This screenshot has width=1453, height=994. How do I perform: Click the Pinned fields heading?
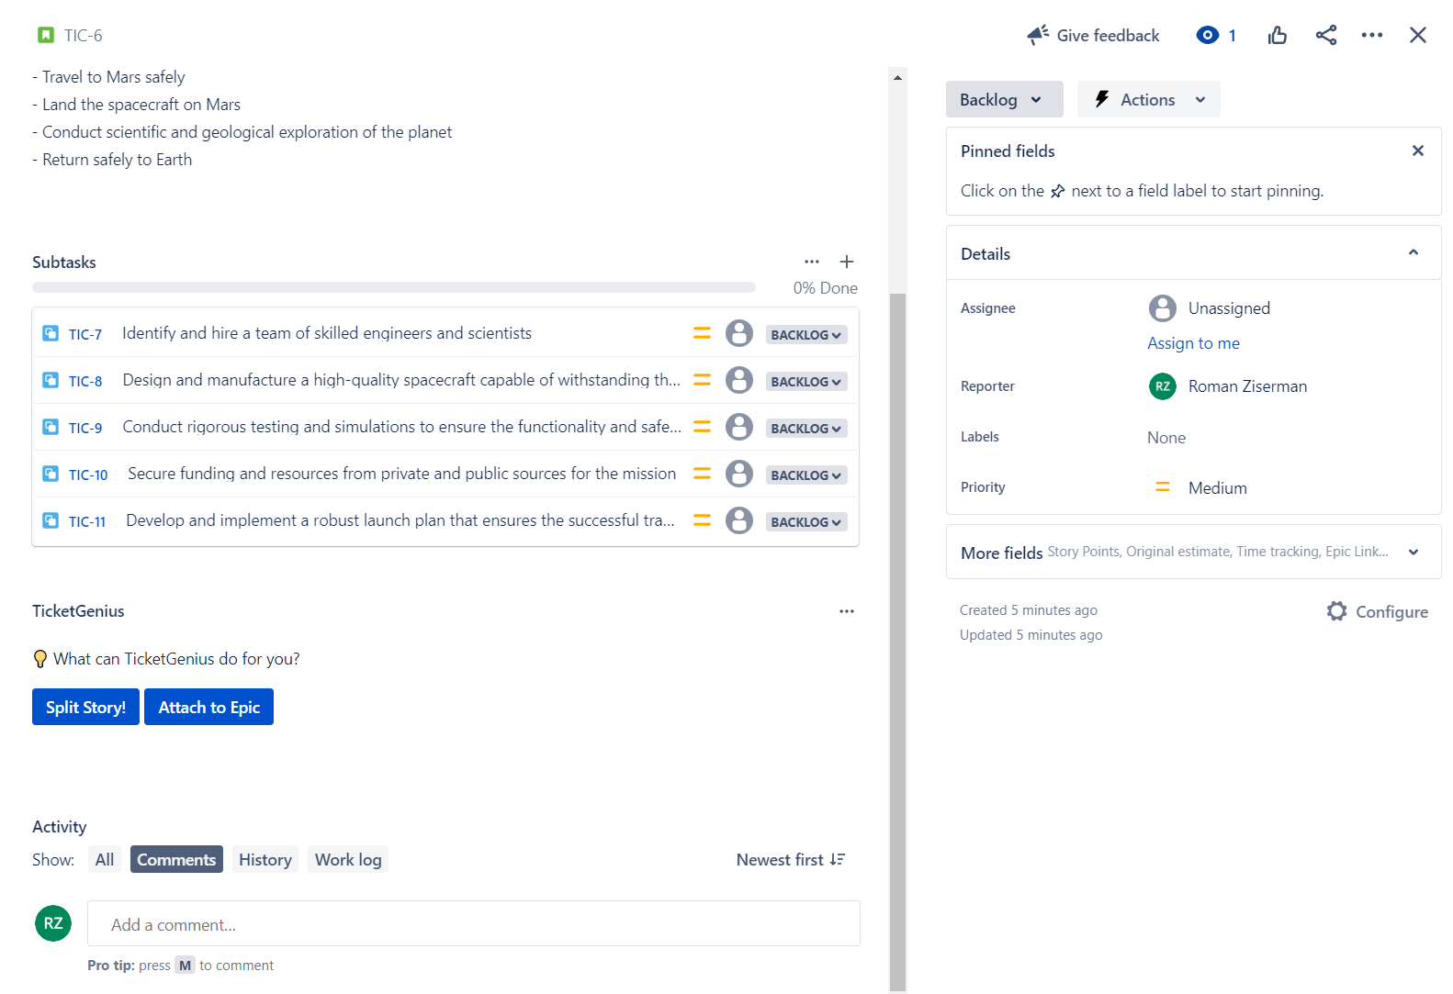1008,151
